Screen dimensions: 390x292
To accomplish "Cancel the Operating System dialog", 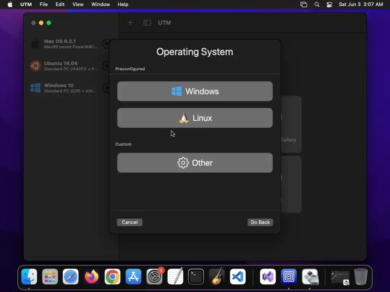I will 129,222.
